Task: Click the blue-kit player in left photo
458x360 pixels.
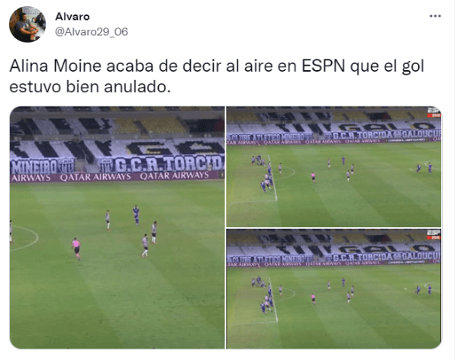Action: 136,214
